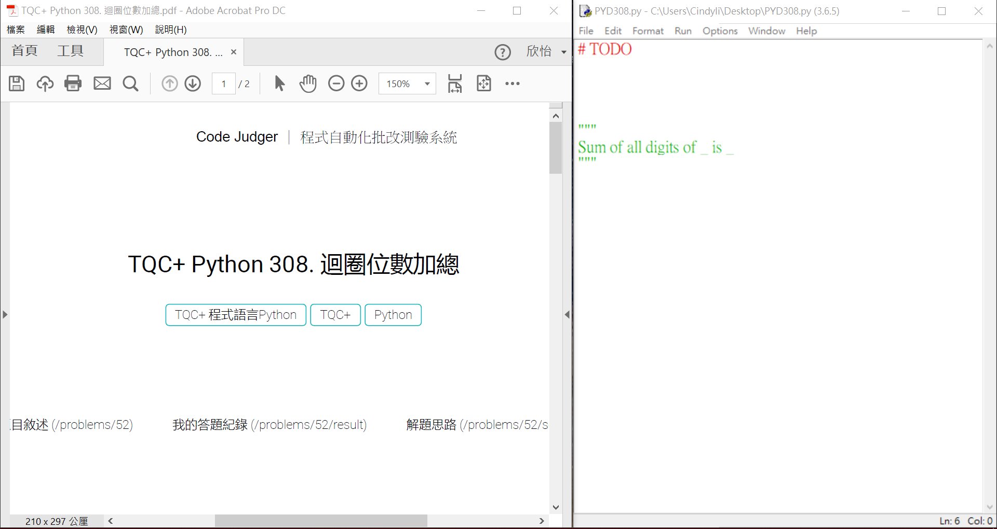Viewport: 997px width, 529px height.
Task: Click the fit width scrolling icon
Action: click(455, 83)
